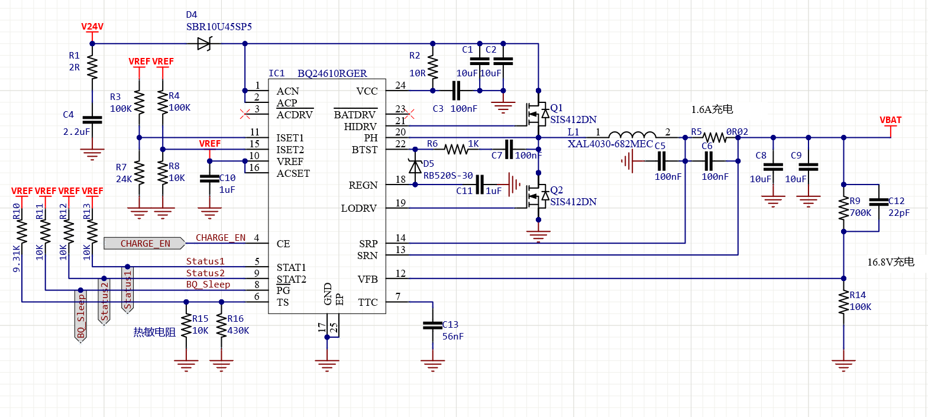Click the BQ_Sleep net label at pin 8

tap(208, 285)
